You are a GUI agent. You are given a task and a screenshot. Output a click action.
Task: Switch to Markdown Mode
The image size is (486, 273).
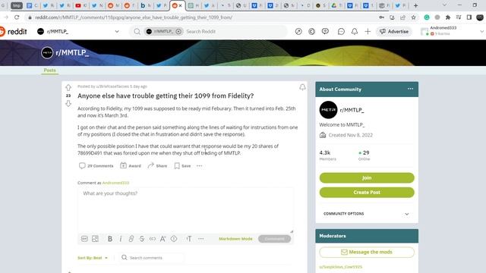pos(235,239)
